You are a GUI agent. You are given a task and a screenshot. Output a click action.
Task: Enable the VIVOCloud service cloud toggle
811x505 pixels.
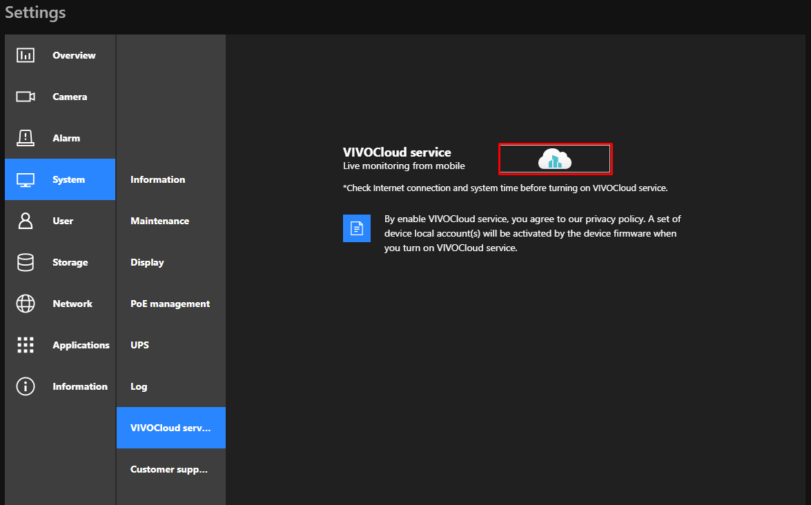[x=555, y=159]
